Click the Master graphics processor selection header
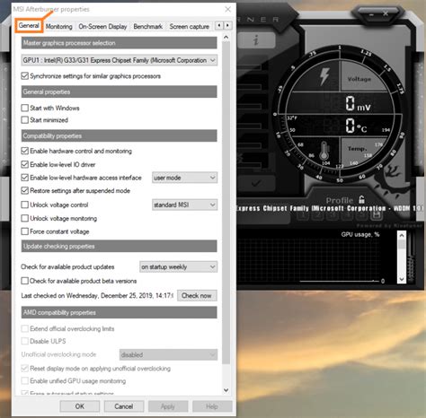Screen dimensions: 426x418 pos(120,43)
